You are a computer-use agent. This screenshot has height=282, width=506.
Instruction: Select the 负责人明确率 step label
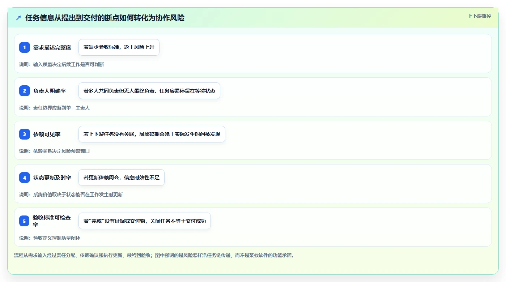pos(50,91)
